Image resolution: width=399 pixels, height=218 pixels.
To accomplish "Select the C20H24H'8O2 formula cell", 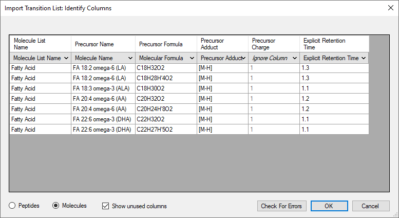I will click(166, 109).
